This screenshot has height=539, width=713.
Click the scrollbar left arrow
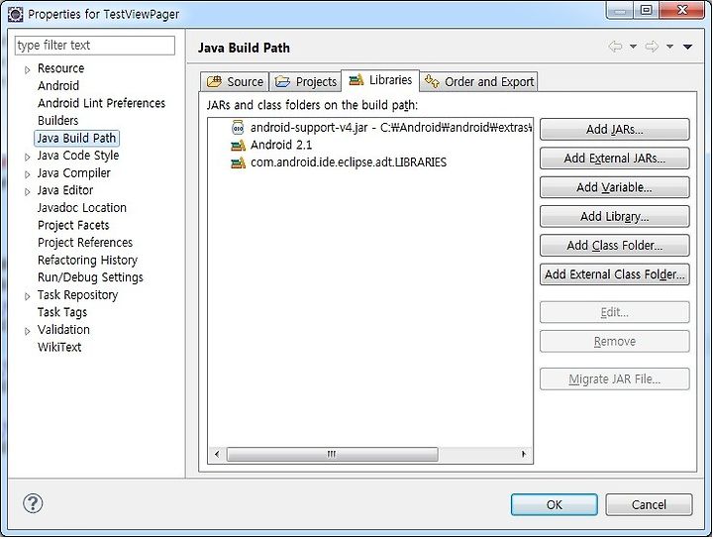217,454
